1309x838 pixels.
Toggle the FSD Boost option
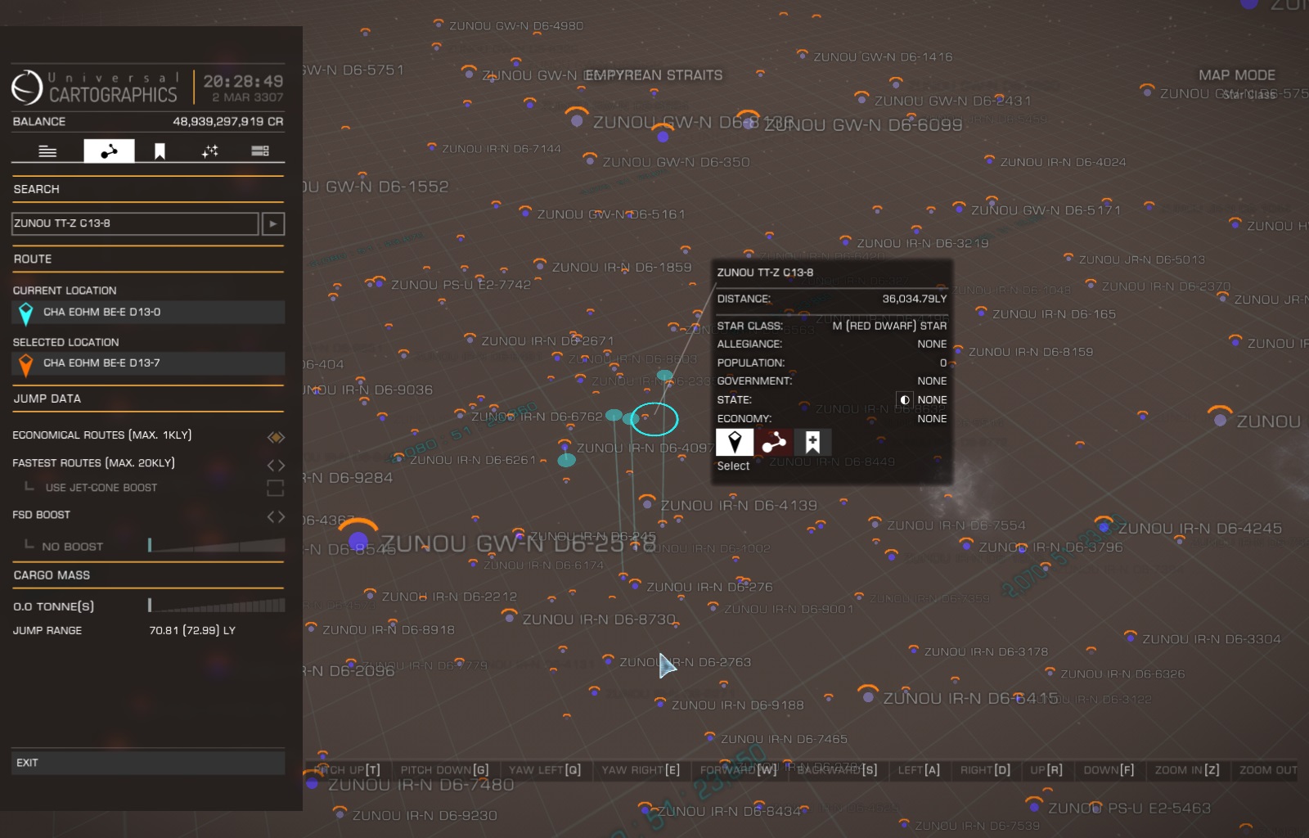click(276, 516)
